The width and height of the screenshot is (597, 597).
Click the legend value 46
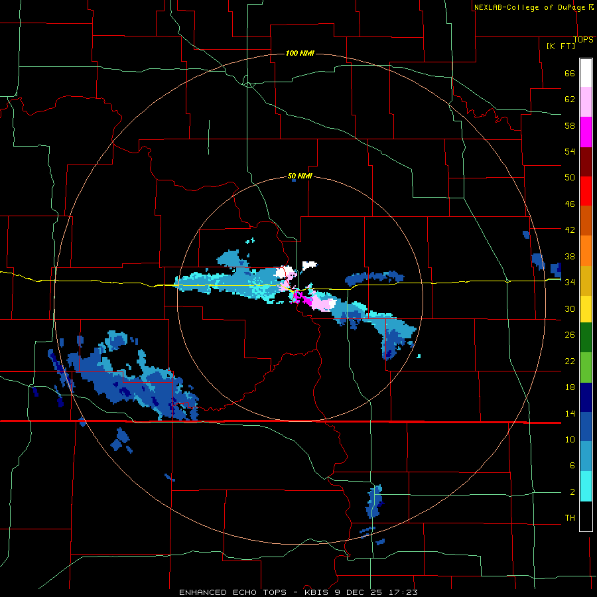570,204
